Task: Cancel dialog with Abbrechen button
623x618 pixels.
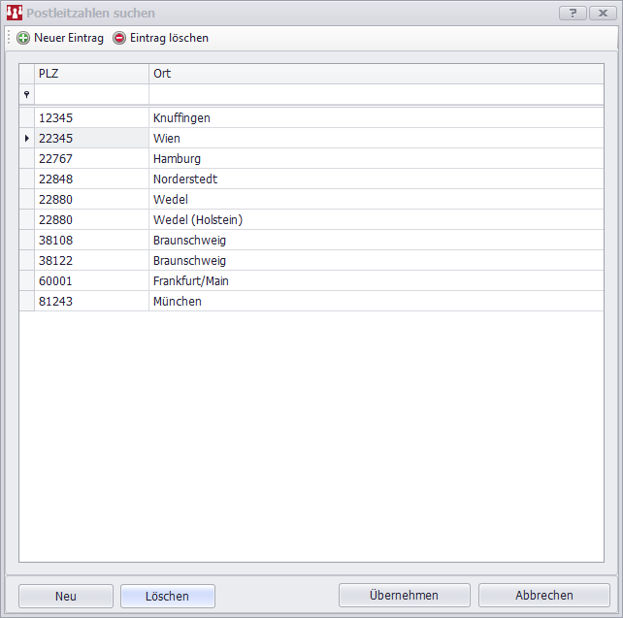Action: pos(543,596)
